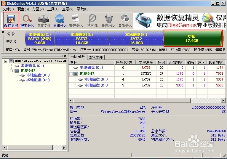
Task: Launch Quick Partition (快速分区) tool
Action: click(x=60, y=21)
